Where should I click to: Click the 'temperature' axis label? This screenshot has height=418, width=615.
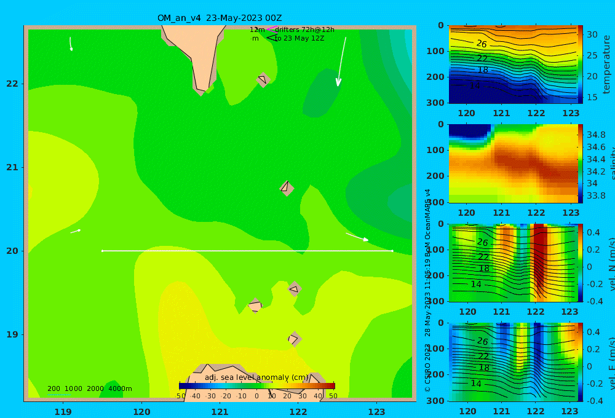pos(607,65)
